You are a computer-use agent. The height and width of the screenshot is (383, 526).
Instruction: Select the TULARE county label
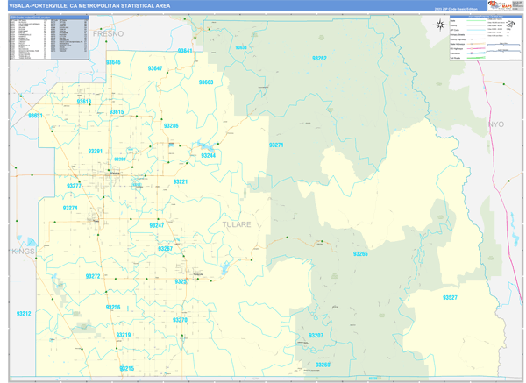236,224
